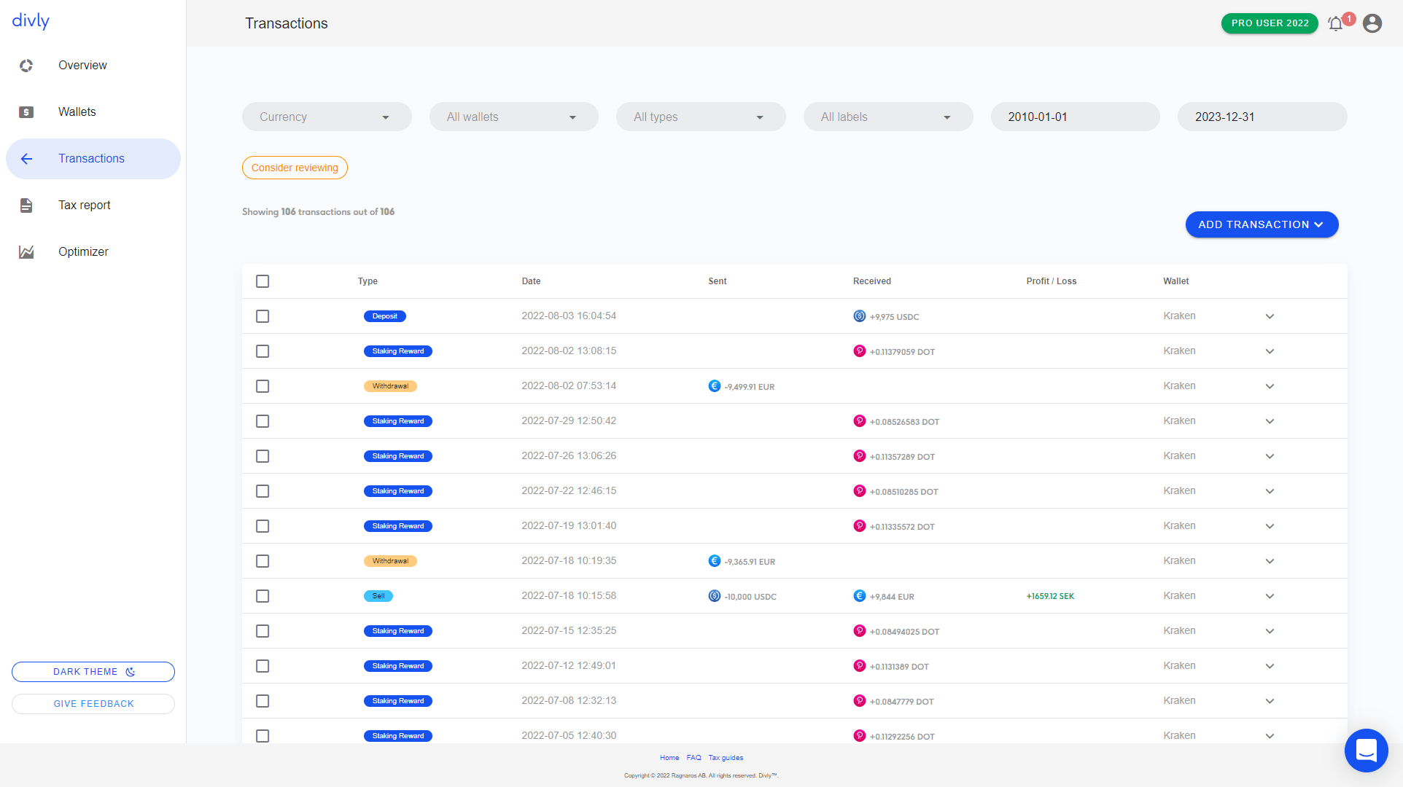Image resolution: width=1403 pixels, height=787 pixels.
Task: Click the Wallets sidebar icon
Action: pos(26,111)
